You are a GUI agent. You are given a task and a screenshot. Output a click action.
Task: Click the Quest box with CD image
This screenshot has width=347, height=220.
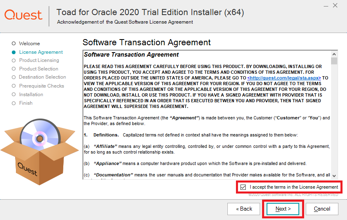point(40,152)
